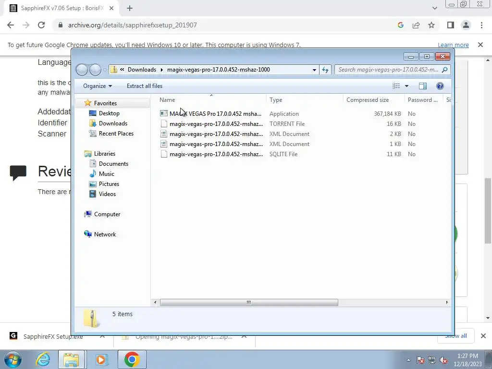Open Explorer help icon

[440, 86]
